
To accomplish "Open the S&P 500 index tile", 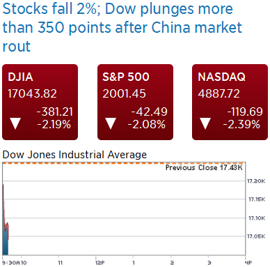I will (x=135, y=102).
